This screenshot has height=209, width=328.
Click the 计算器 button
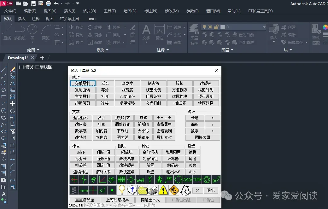click(x=173, y=159)
